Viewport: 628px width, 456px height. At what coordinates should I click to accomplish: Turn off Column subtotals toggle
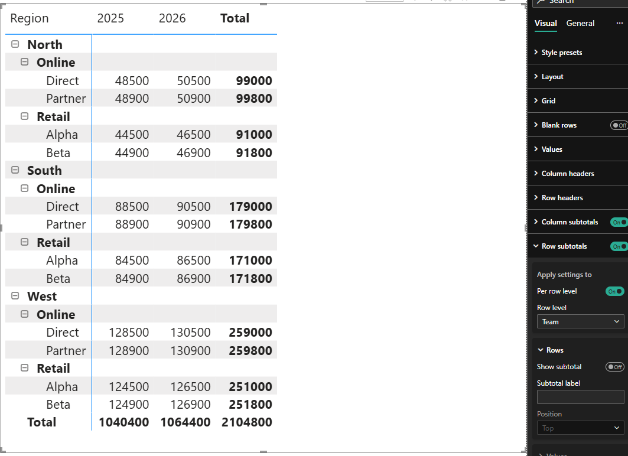click(619, 222)
